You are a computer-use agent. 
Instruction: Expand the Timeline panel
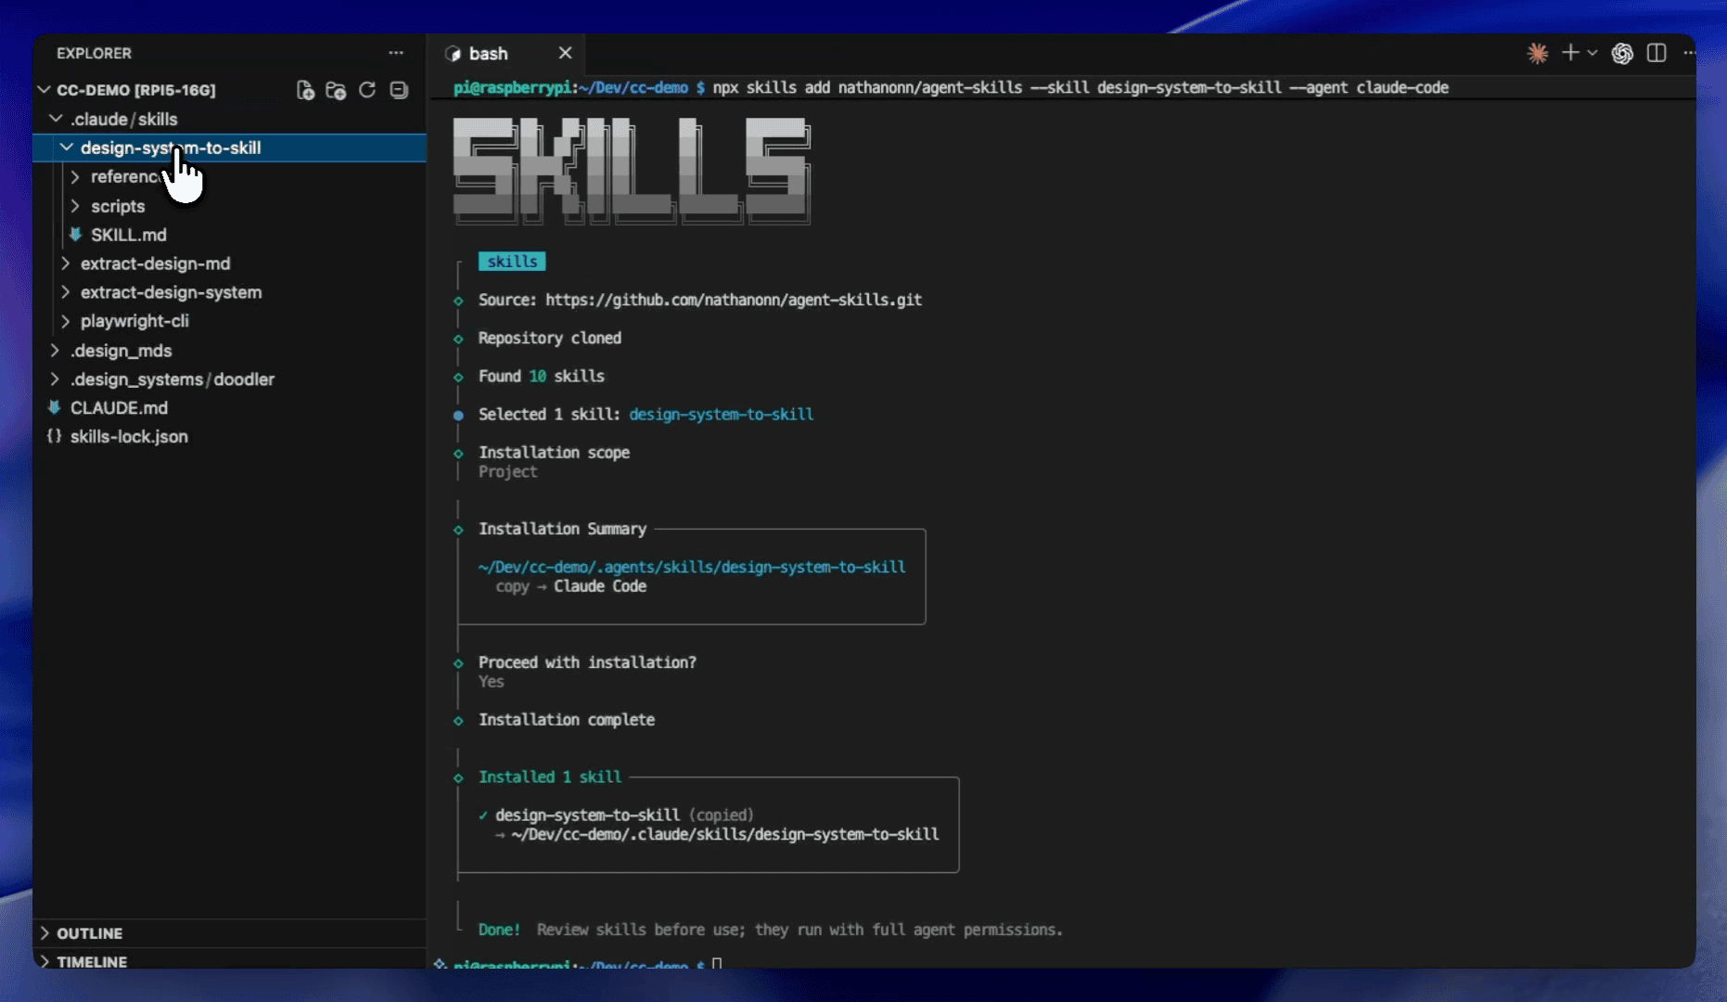click(x=230, y=960)
